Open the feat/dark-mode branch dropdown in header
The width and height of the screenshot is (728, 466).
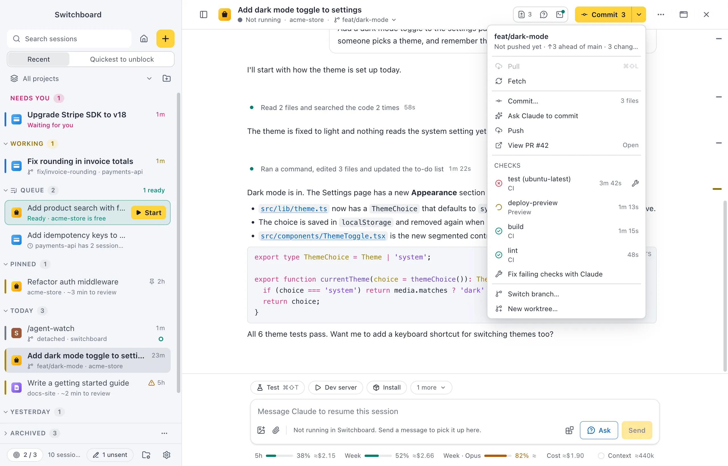(x=365, y=20)
